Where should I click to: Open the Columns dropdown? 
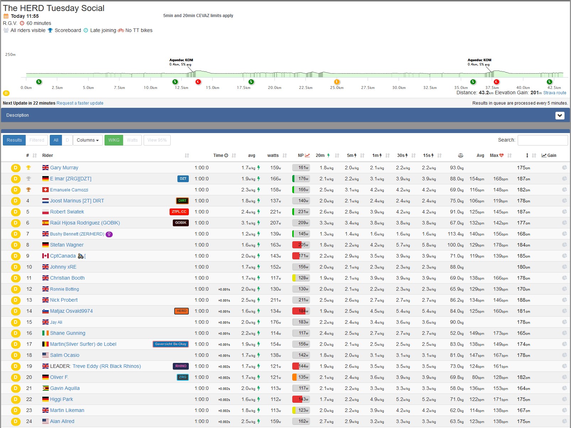pos(88,140)
